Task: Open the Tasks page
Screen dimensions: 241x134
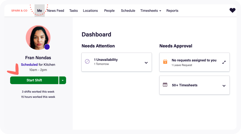Action: [73, 11]
